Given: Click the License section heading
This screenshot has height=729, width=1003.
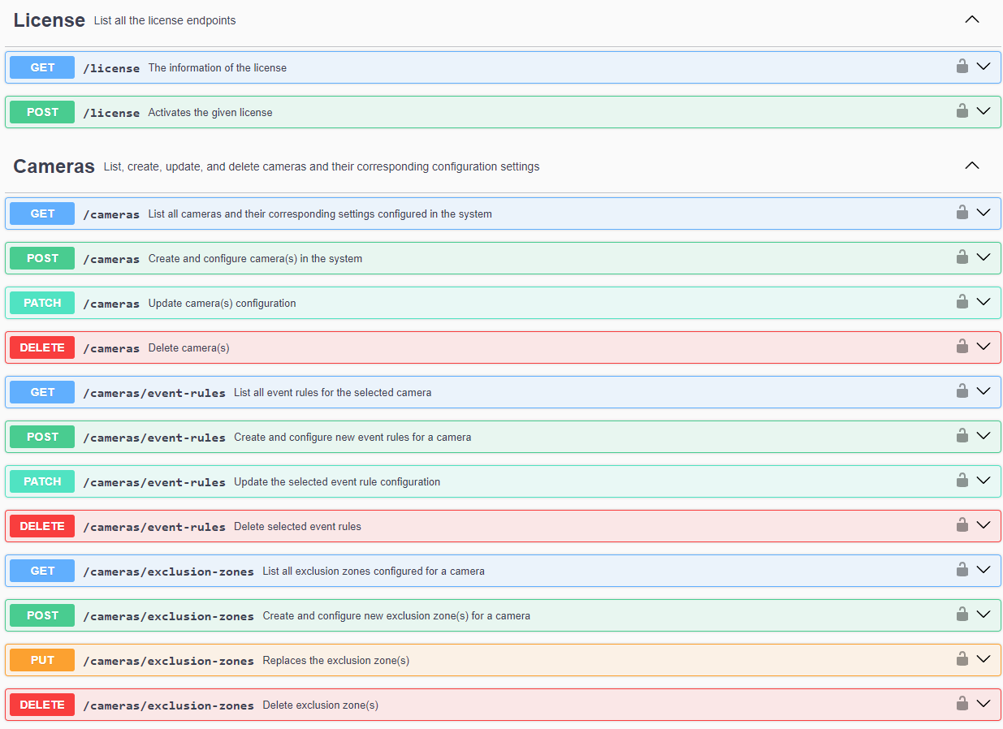Looking at the screenshot, I should click(49, 20).
